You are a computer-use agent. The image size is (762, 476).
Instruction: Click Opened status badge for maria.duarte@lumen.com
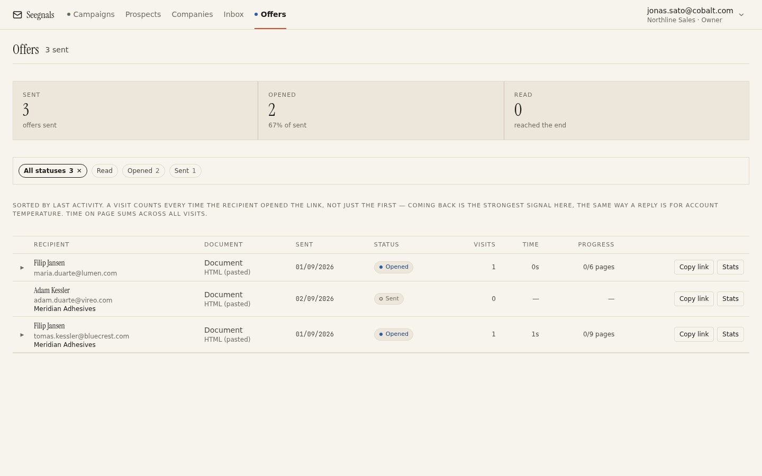(394, 267)
